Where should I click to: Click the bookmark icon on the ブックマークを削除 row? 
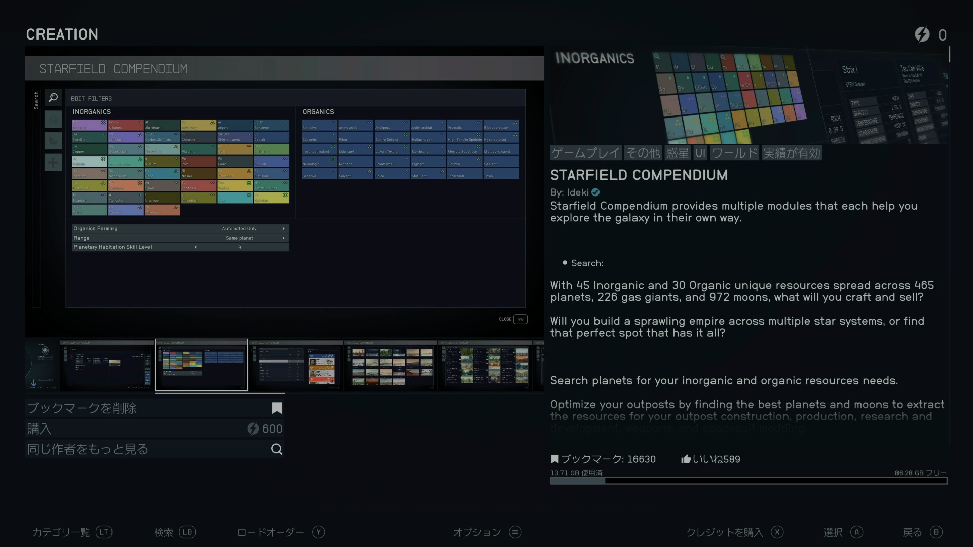277,408
